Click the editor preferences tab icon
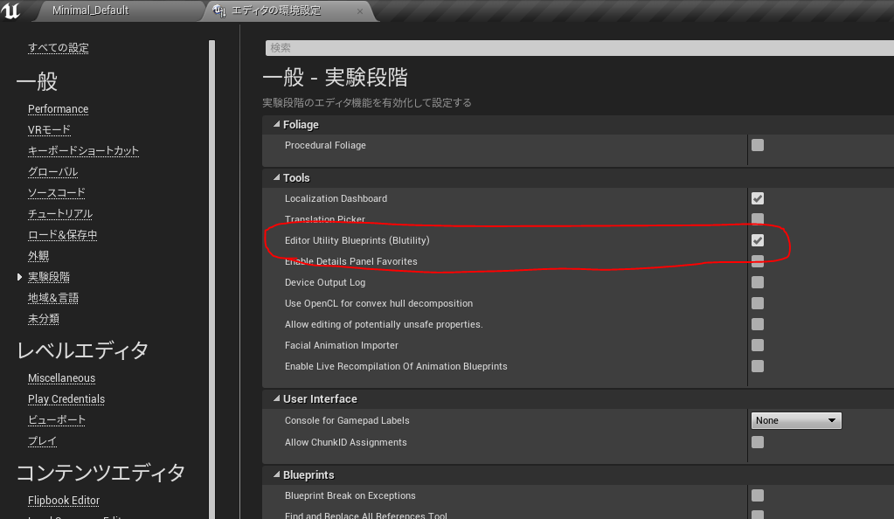 click(219, 10)
